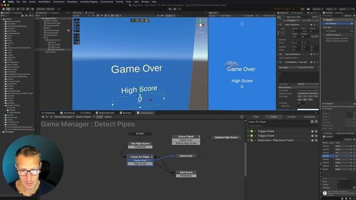Toggle Center pivot mode button
356x200 pixels.
coord(41,9)
